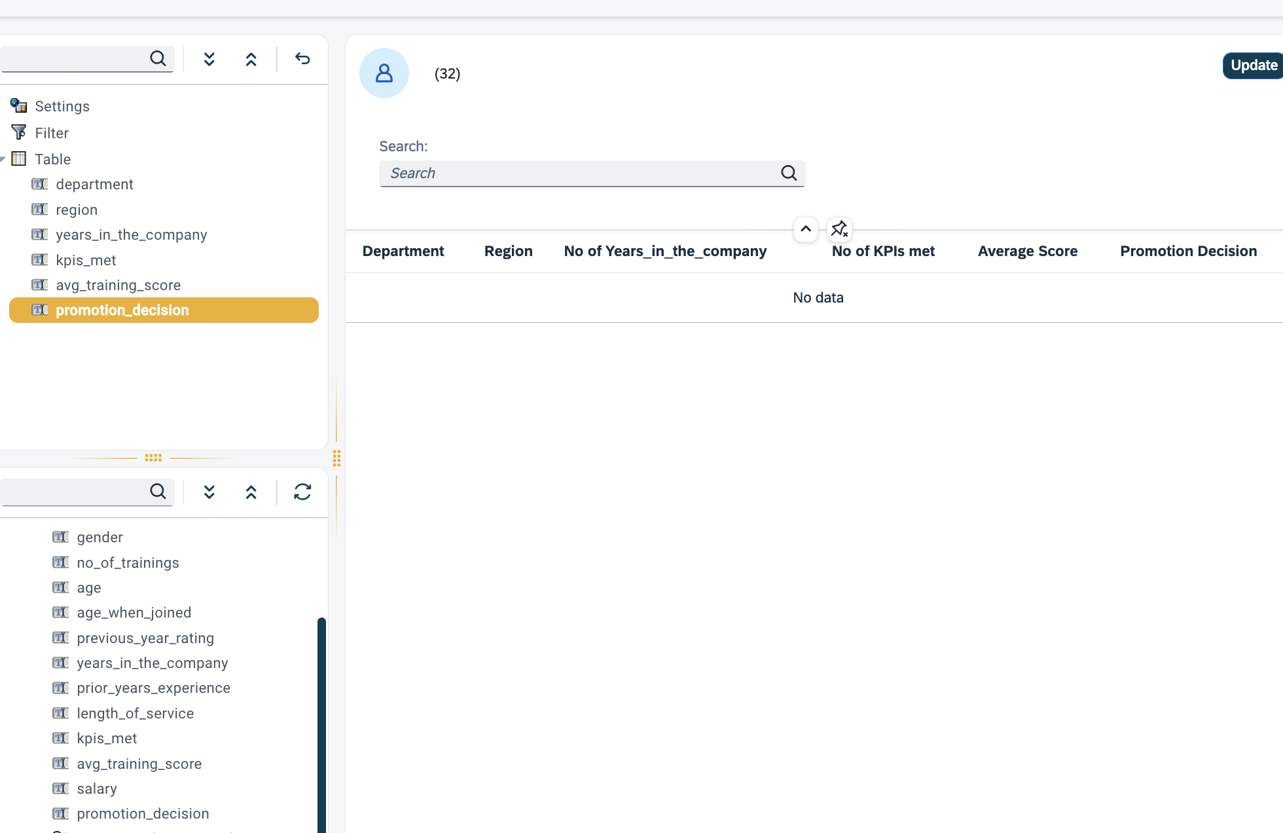
Task: Click the vertical splitter handle between panels
Action: [336, 458]
